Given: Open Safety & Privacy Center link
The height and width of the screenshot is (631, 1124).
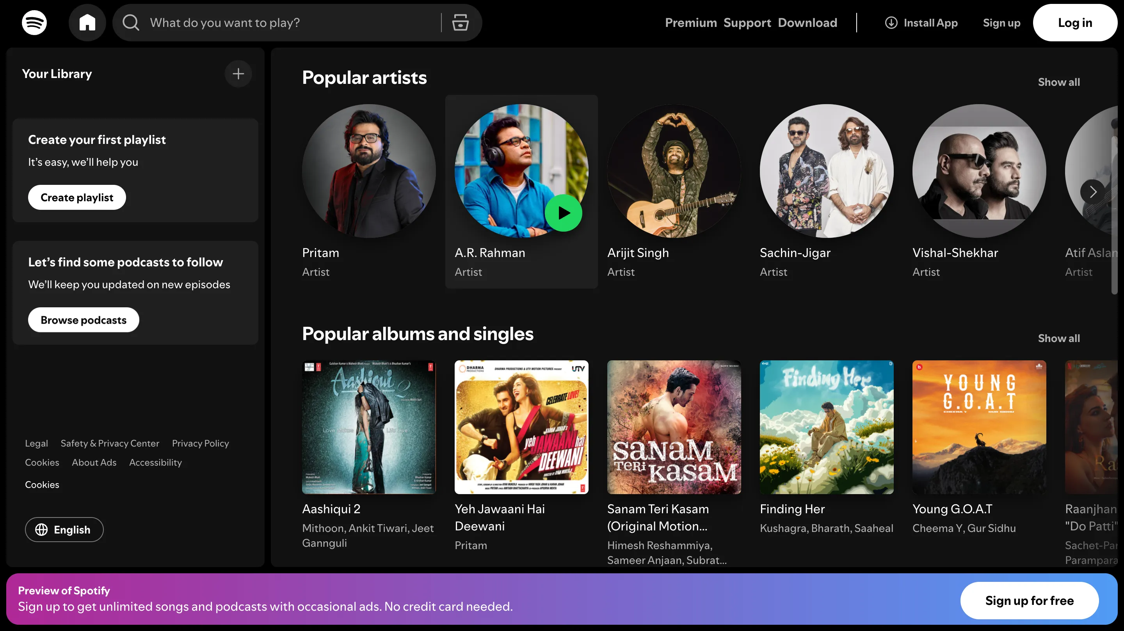Looking at the screenshot, I should click(110, 443).
